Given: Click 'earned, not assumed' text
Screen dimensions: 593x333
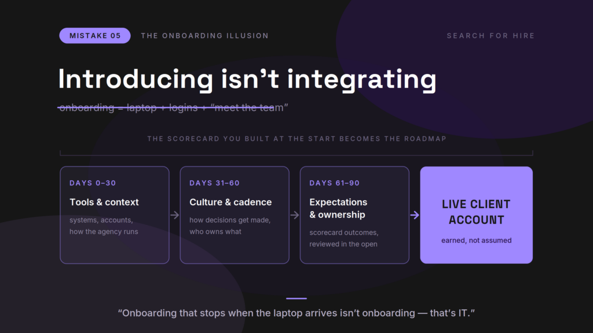Looking at the screenshot, I should click(x=476, y=240).
